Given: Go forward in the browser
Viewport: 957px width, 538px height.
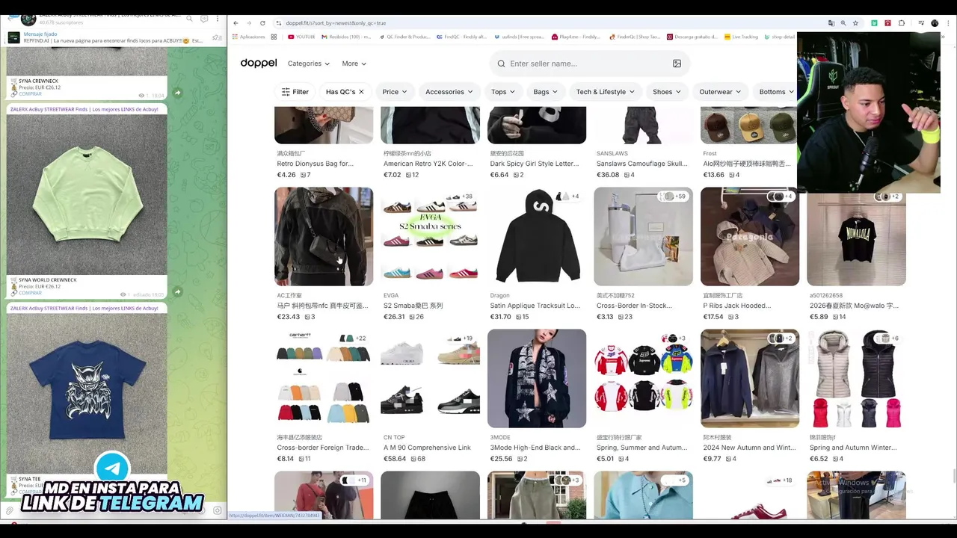Looking at the screenshot, I should 249,23.
